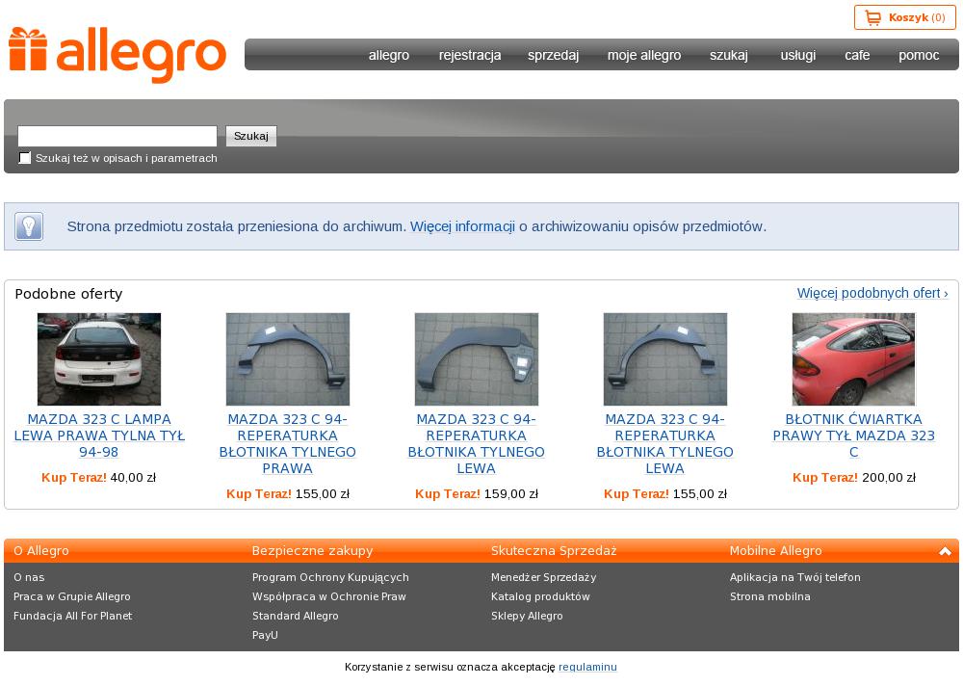
Task: Click the Allegro logo
Action: 117,54
